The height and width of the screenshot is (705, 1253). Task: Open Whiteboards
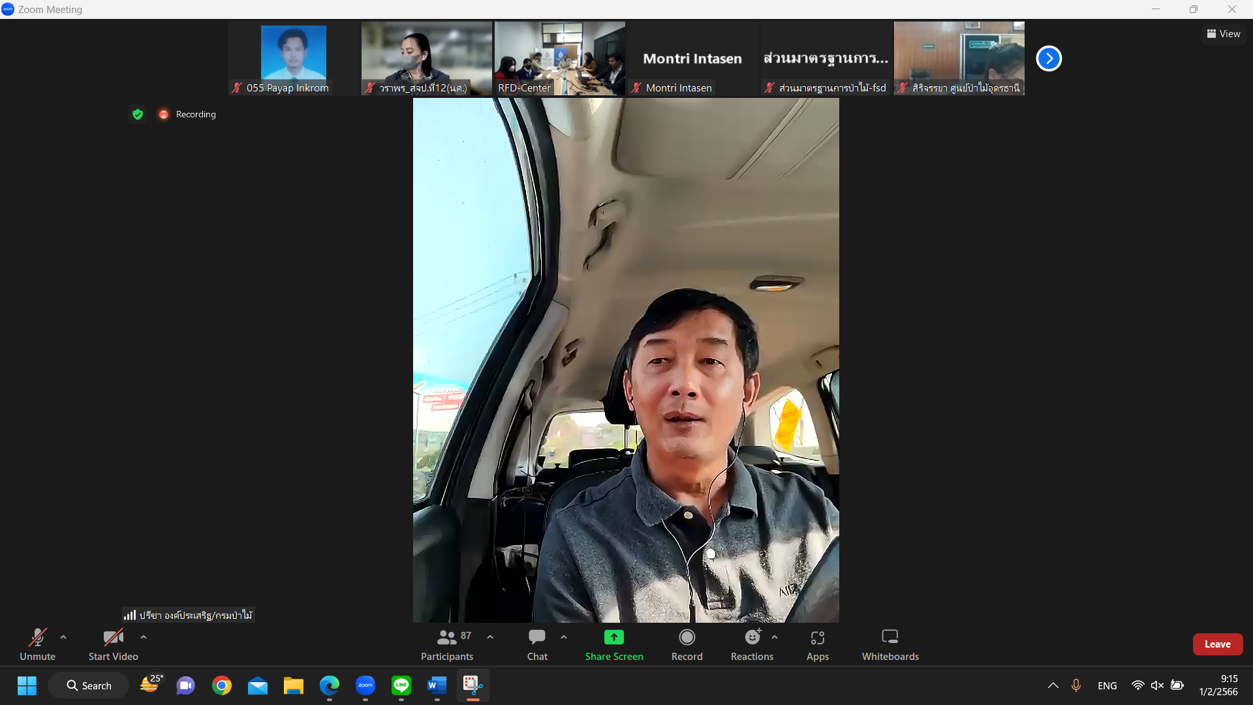(x=889, y=644)
